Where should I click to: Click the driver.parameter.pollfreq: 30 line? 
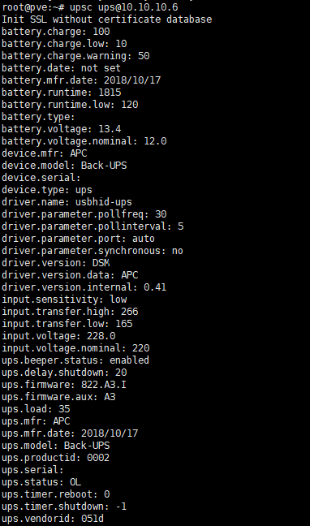click(84, 214)
